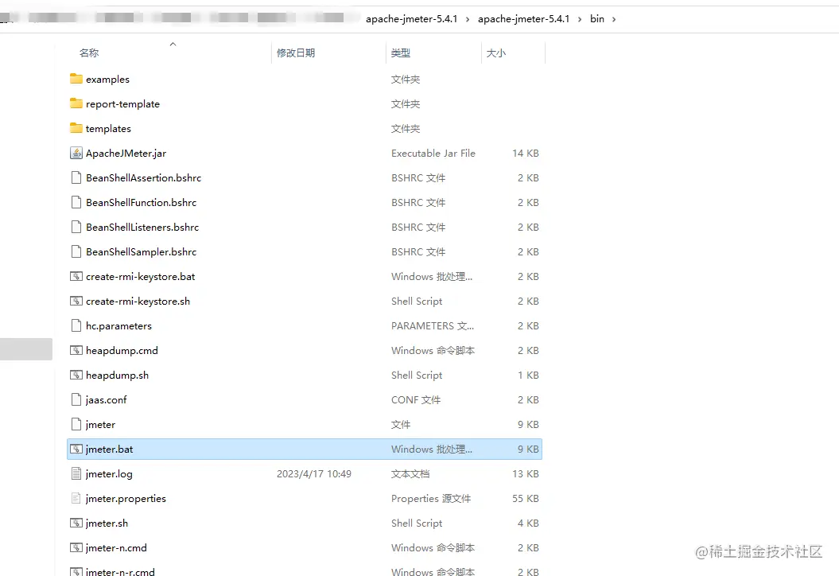The width and height of the screenshot is (839, 576).
Task: Select the jmeter.properties file name
Action: (126, 498)
